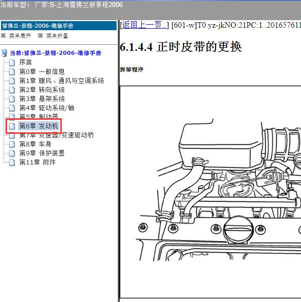Click page icon beside 序言
The height and width of the screenshot is (302, 301).
[x=12, y=62]
